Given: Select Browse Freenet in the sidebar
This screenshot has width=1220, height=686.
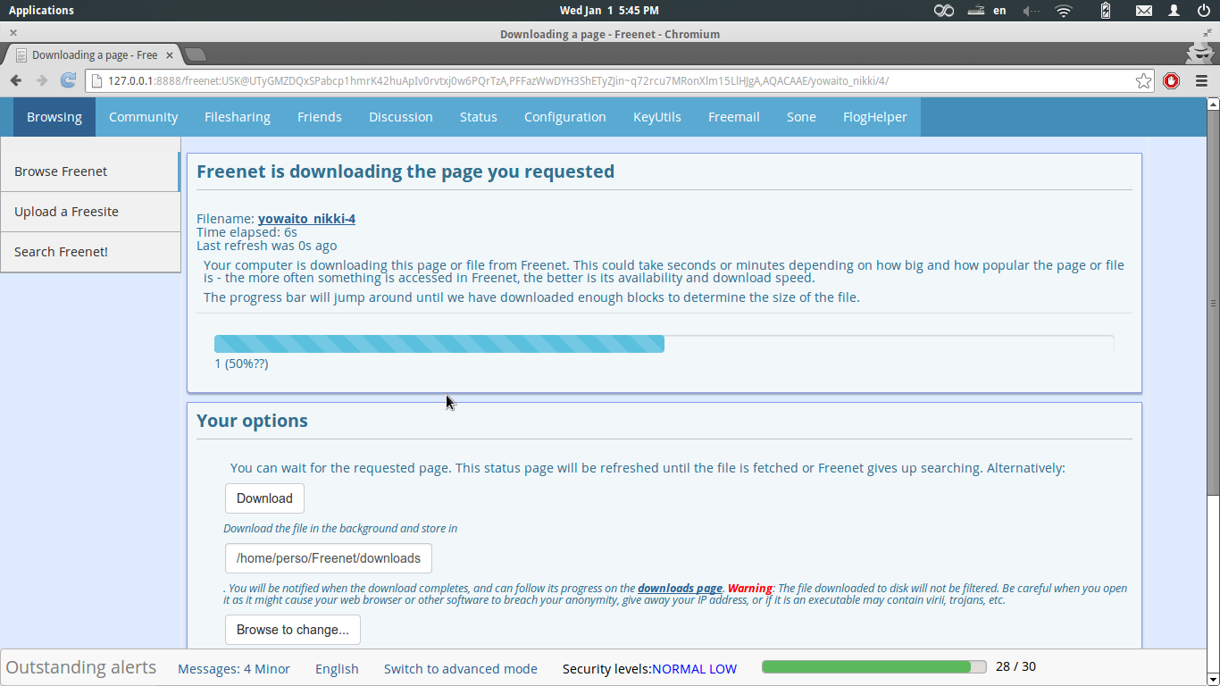Looking at the screenshot, I should (90, 171).
